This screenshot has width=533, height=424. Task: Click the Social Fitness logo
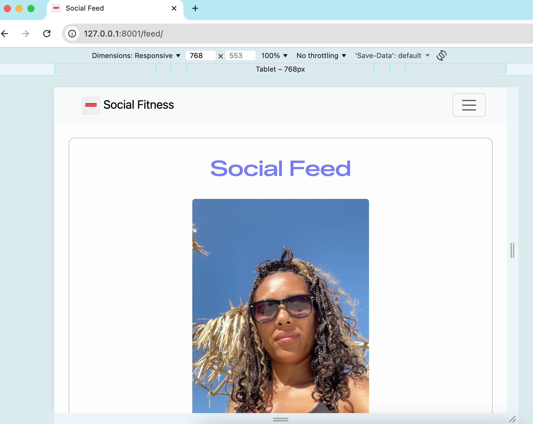point(90,105)
